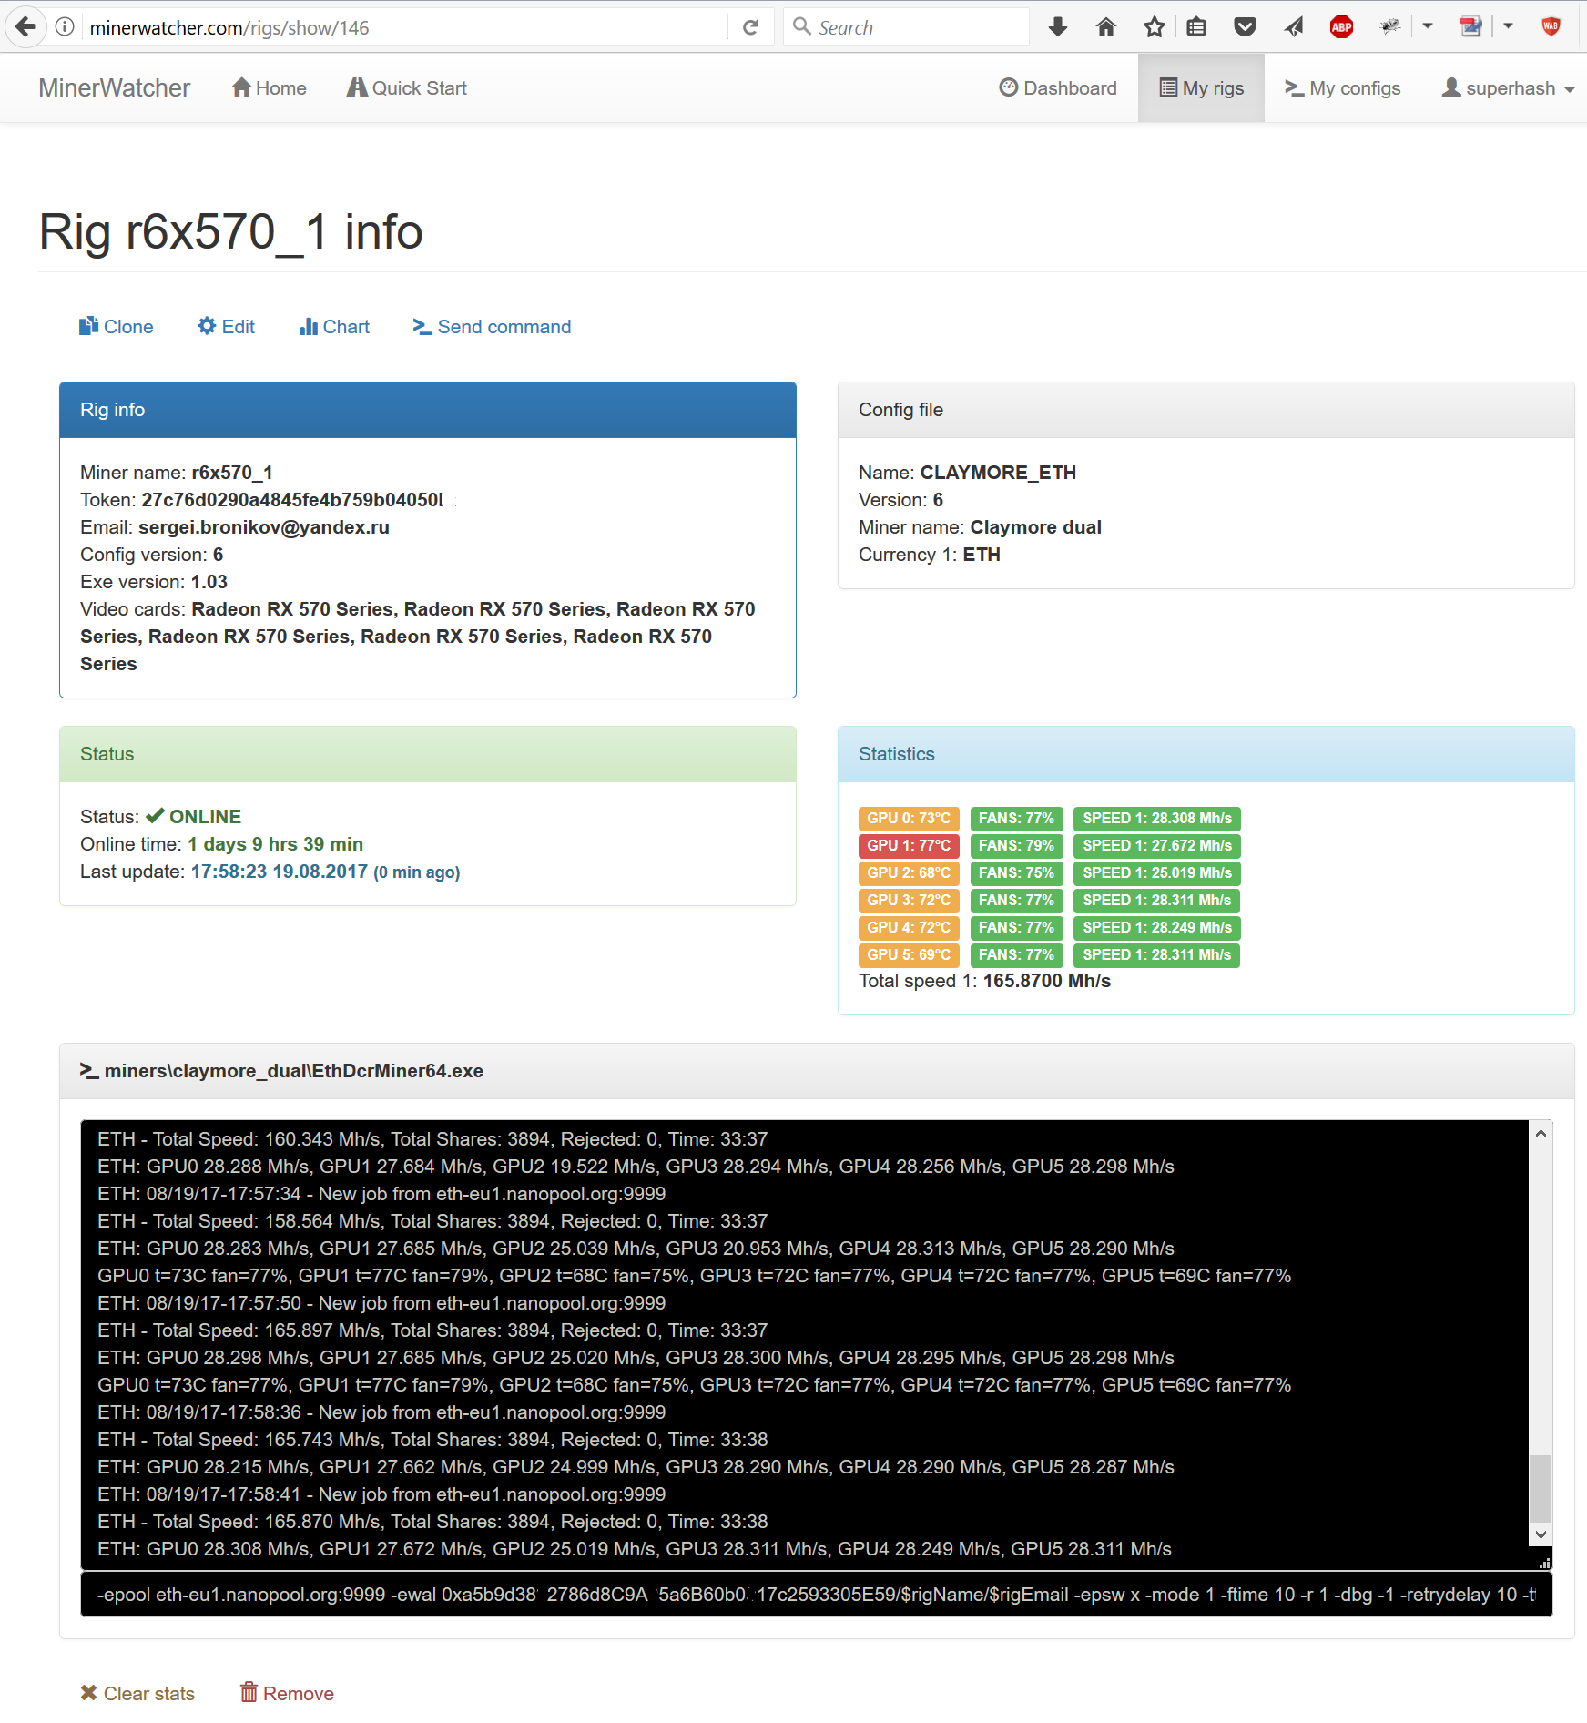Click the GPU 1: 77°C red badge
Image resolution: width=1587 pixels, height=1723 pixels.
pos(909,845)
